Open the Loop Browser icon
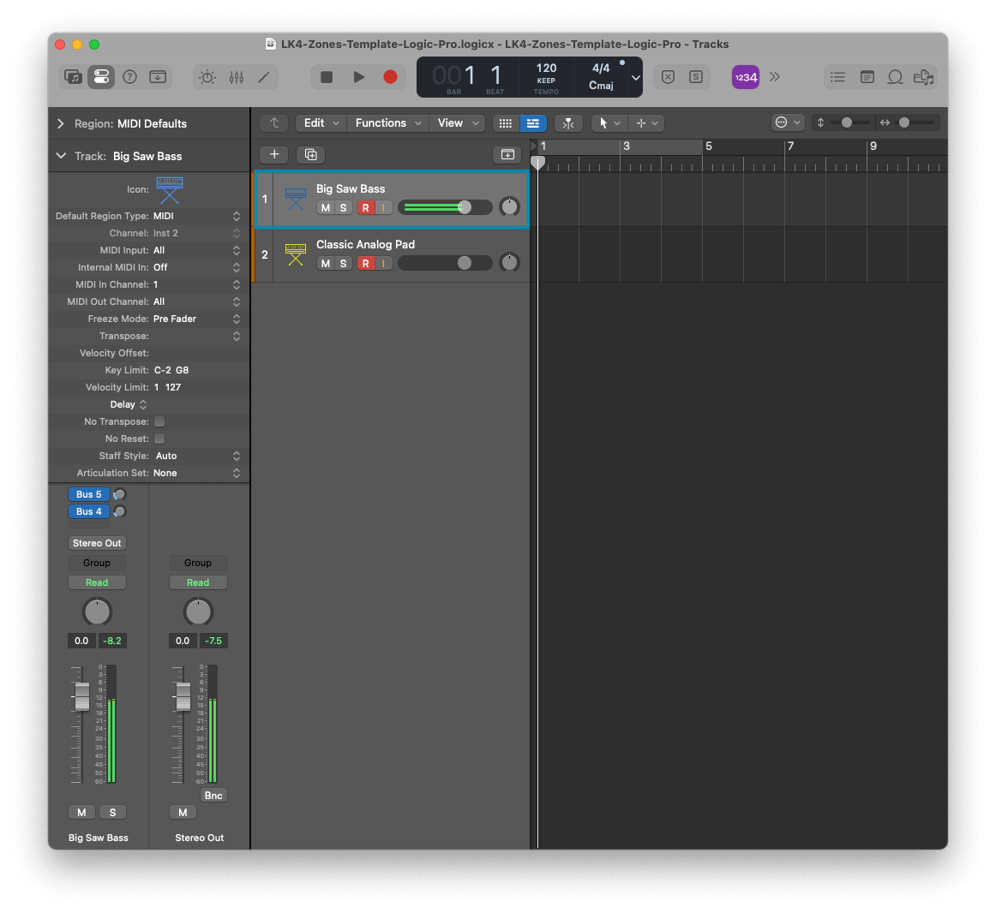Viewport: 996px width, 913px height. click(895, 77)
